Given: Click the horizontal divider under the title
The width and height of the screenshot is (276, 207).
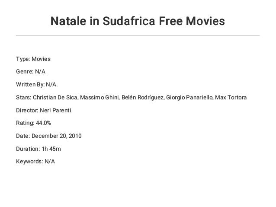Looking at the screenshot, I should [x=138, y=35].
